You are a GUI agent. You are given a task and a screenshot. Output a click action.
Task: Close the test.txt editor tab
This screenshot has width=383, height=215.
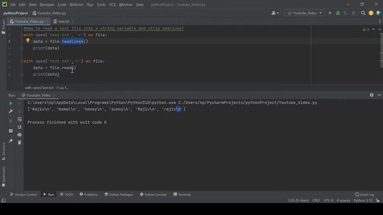coord(73,21)
